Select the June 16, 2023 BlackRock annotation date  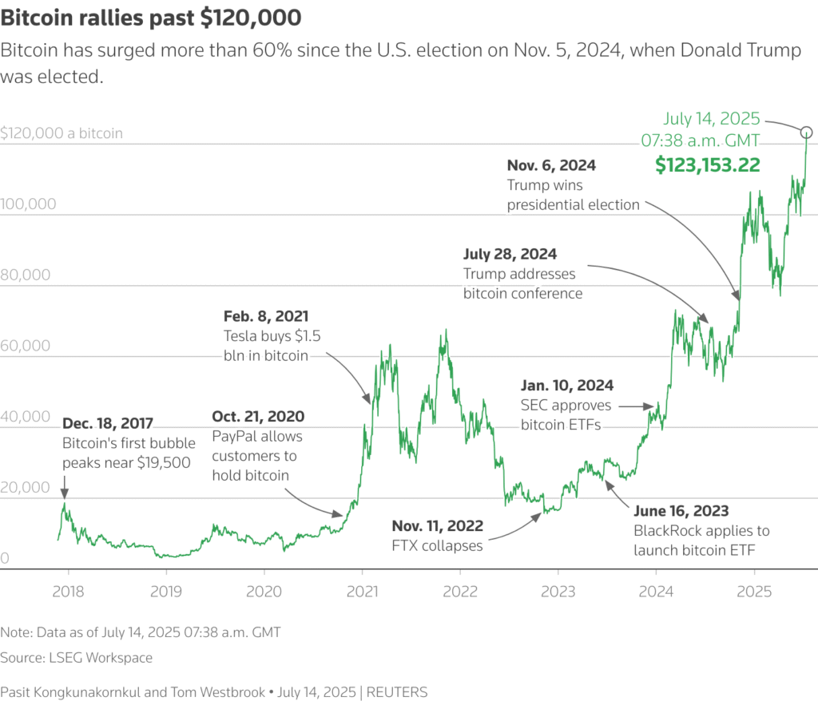click(x=681, y=511)
